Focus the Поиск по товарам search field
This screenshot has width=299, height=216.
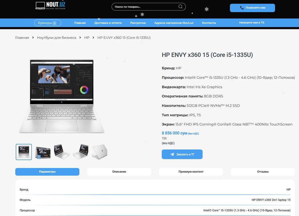tap(149, 7)
